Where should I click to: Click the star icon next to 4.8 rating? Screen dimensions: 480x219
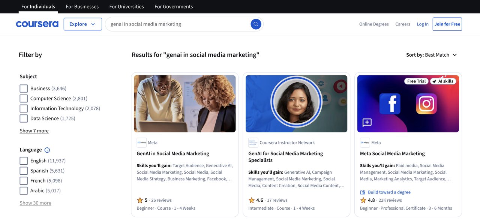pyautogui.click(x=363, y=200)
